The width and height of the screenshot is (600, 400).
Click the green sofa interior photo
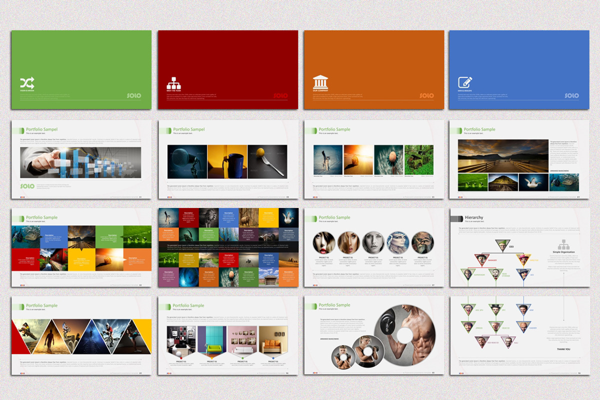tap(212, 340)
